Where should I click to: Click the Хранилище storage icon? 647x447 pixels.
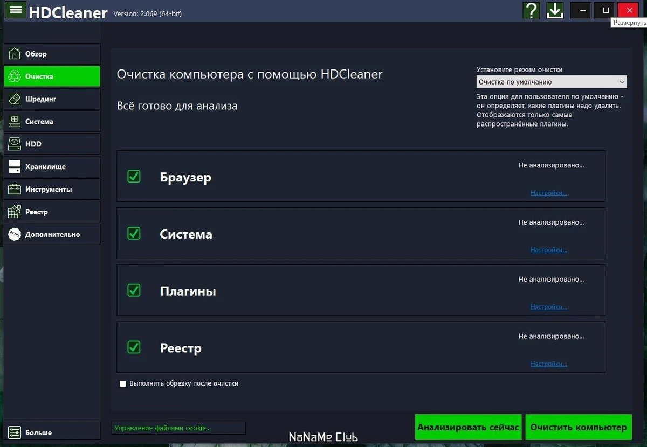click(15, 167)
